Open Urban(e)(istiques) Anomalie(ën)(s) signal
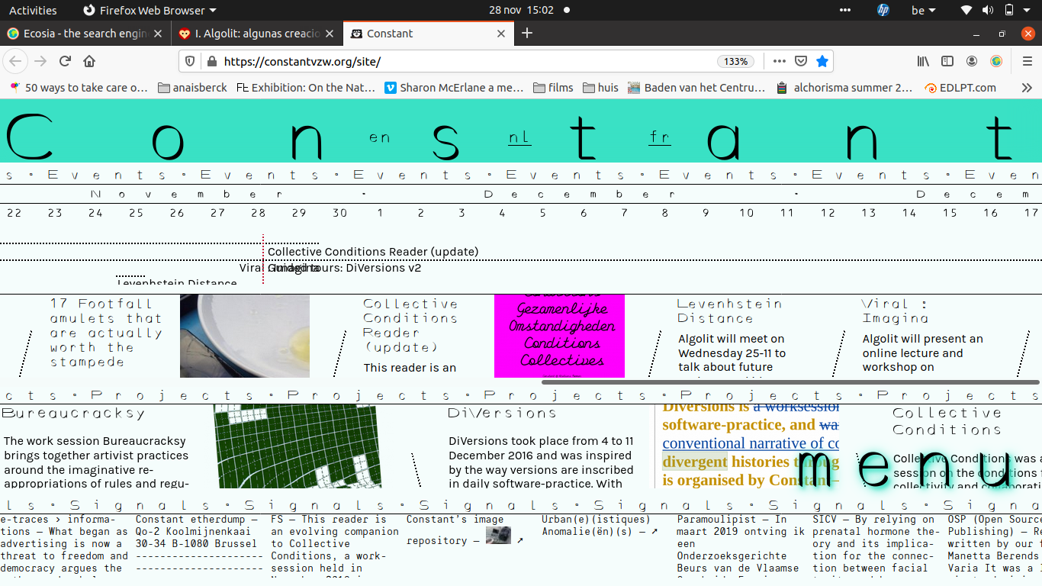This screenshot has height=586, width=1042. [x=600, y=526]
